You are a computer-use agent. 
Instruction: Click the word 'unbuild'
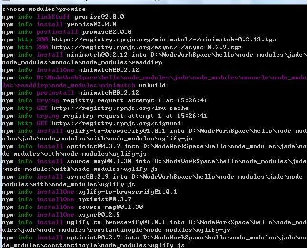click(152, 85)
